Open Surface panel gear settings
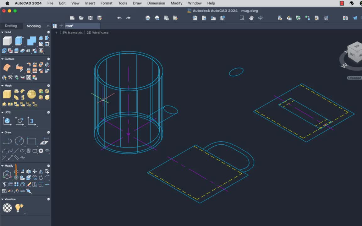362x226 pixels. point(48,59)
